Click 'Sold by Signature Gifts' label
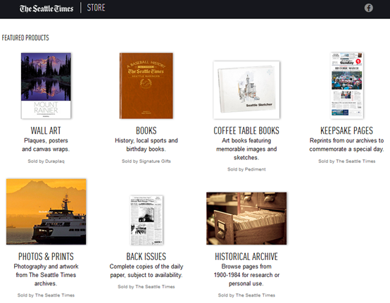 click(x=146, y=161)
